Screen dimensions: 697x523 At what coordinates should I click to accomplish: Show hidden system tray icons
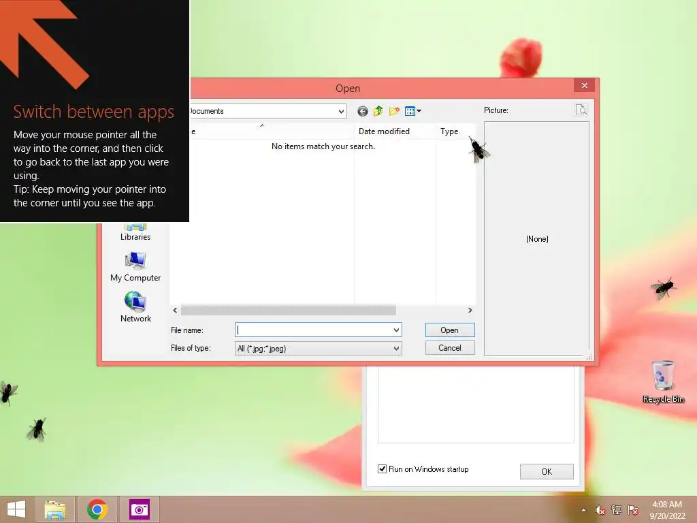(583, 510)
